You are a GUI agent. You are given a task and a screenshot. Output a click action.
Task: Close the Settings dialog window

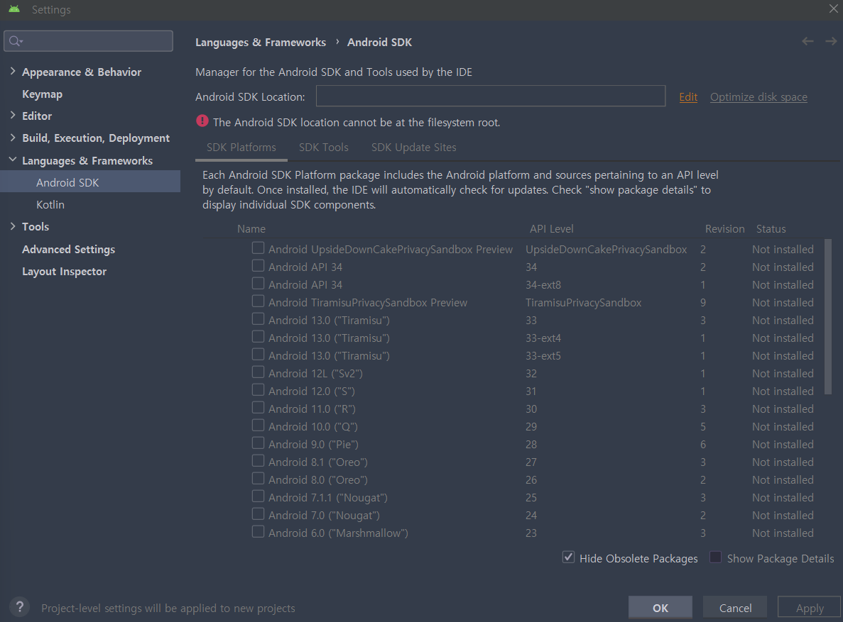pyautogui.click(x=833, y=9)
